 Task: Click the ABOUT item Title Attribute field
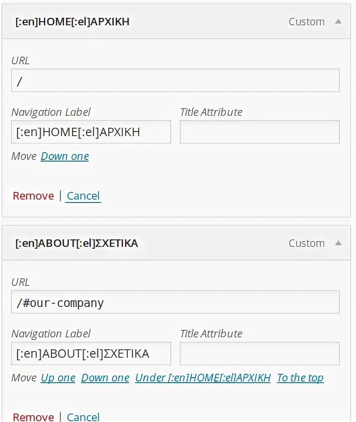click(x=259, y=353)
